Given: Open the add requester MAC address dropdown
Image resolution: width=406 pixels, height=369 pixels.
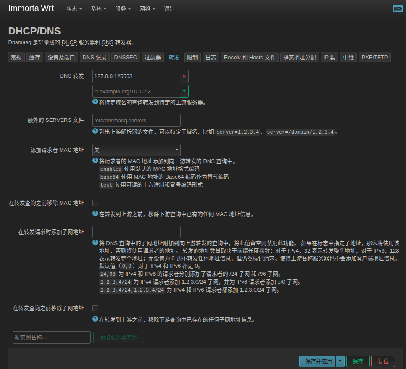Looking at the screenshot, I should click(x=136, y=150).
